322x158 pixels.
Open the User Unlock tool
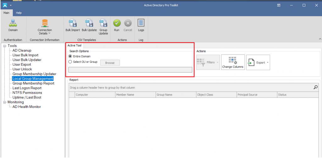pyautogui.click(x=22, y=69)
